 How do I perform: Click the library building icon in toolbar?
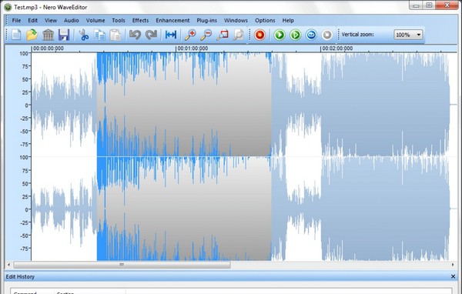click(x=48, y=35)
